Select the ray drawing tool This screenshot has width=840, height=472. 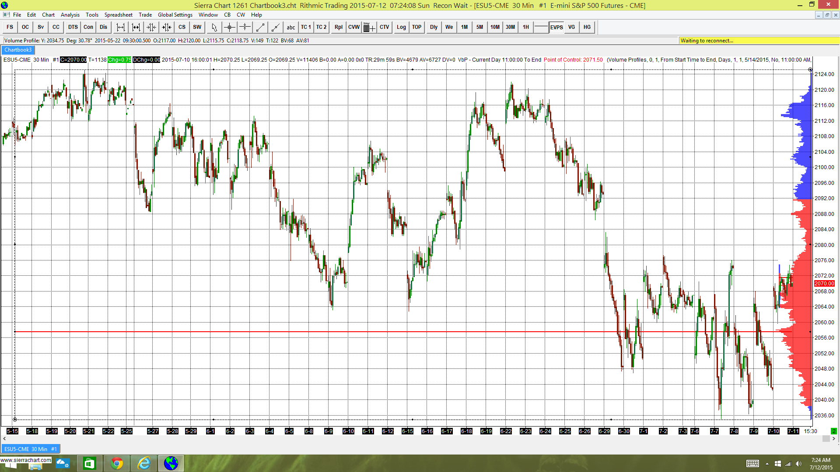click(x=275, y=27)
